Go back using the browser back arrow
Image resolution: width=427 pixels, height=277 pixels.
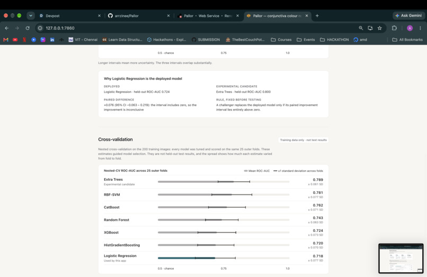7,28
